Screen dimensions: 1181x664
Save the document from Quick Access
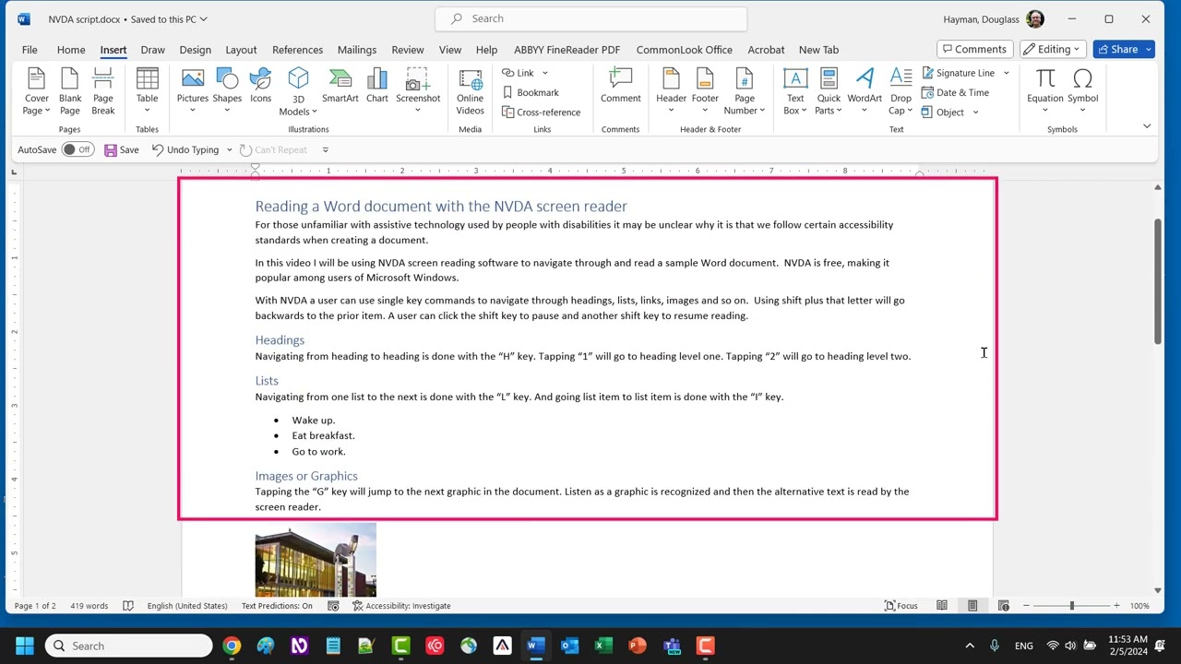(122, 149)
